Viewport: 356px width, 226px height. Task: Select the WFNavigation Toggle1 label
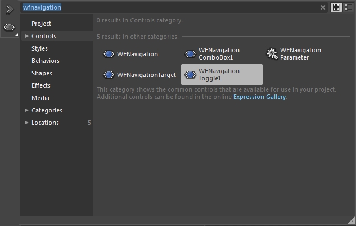[219, 75]
